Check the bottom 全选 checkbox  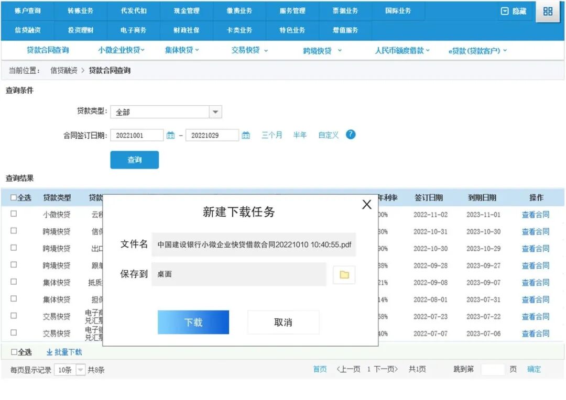14,352
